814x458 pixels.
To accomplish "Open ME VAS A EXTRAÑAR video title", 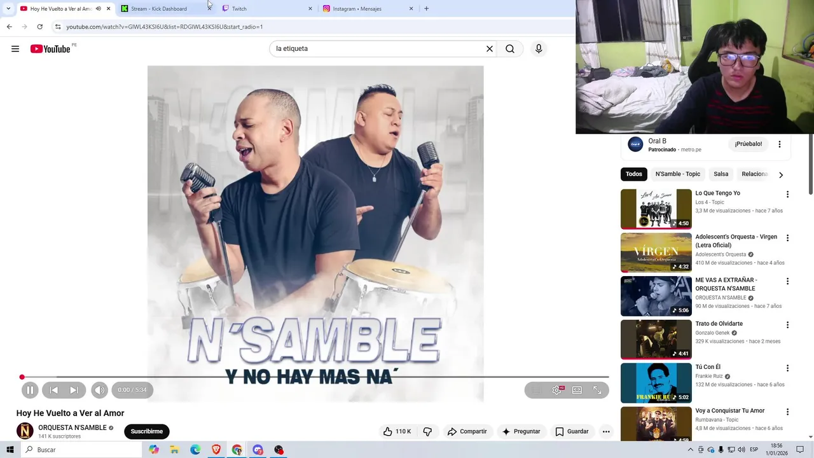I will coord(726,284).
